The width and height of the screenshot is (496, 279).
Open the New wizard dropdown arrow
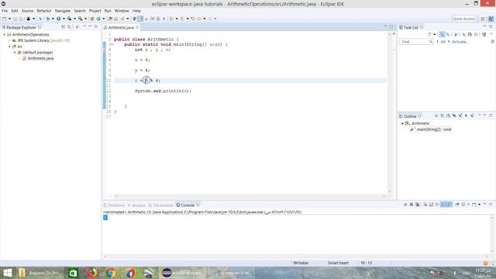click(9, 19)
